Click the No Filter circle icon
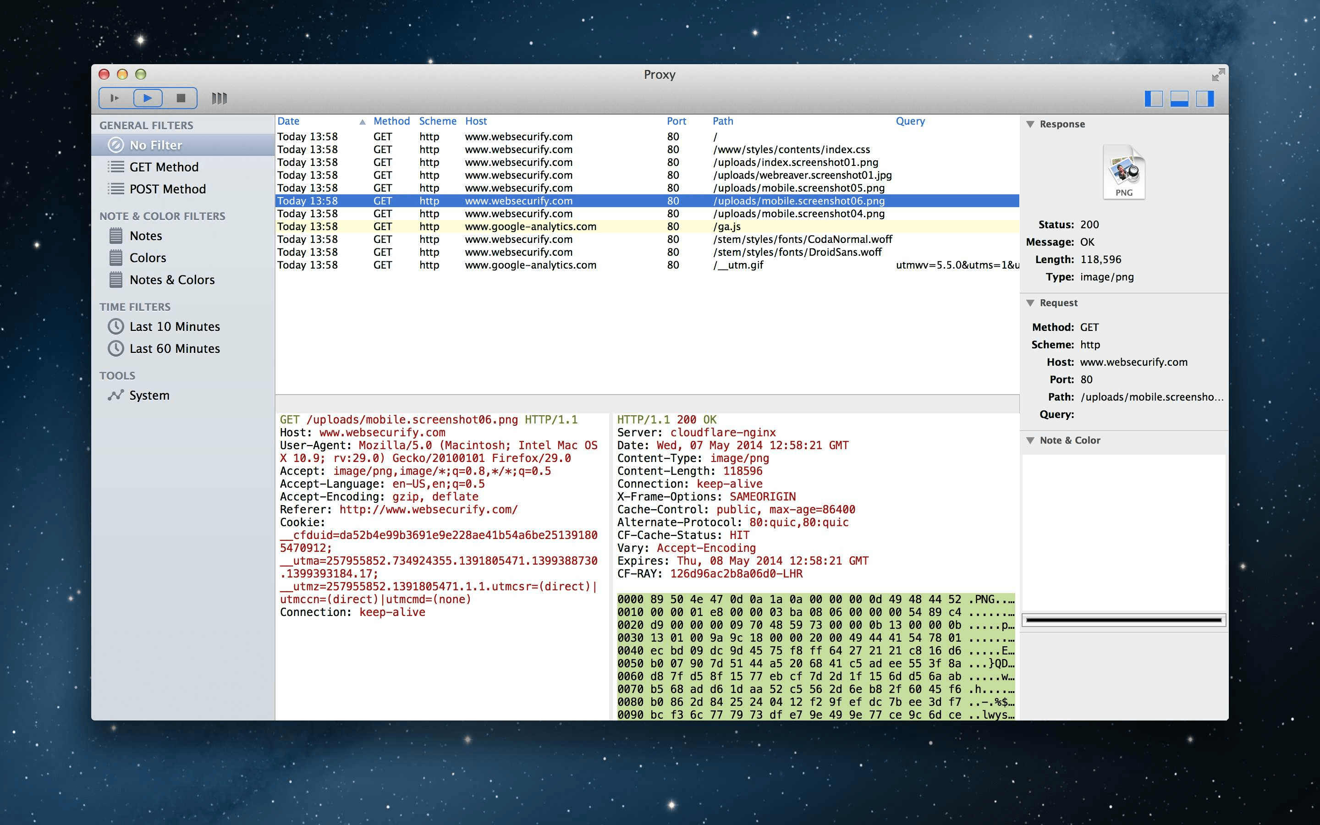Screen dimensions: 1320x825 pos(115,145)
